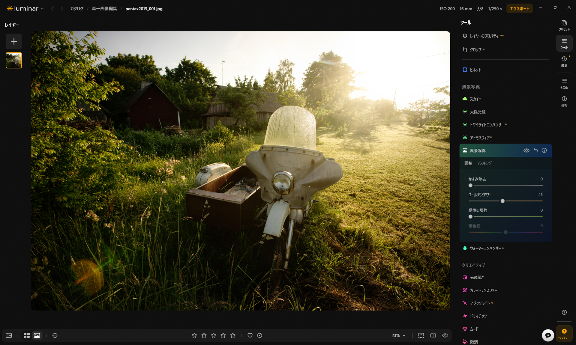Click the pentax2013_001.jpg file name
Viewport: 576px width, 345px height.
(144, 9)
